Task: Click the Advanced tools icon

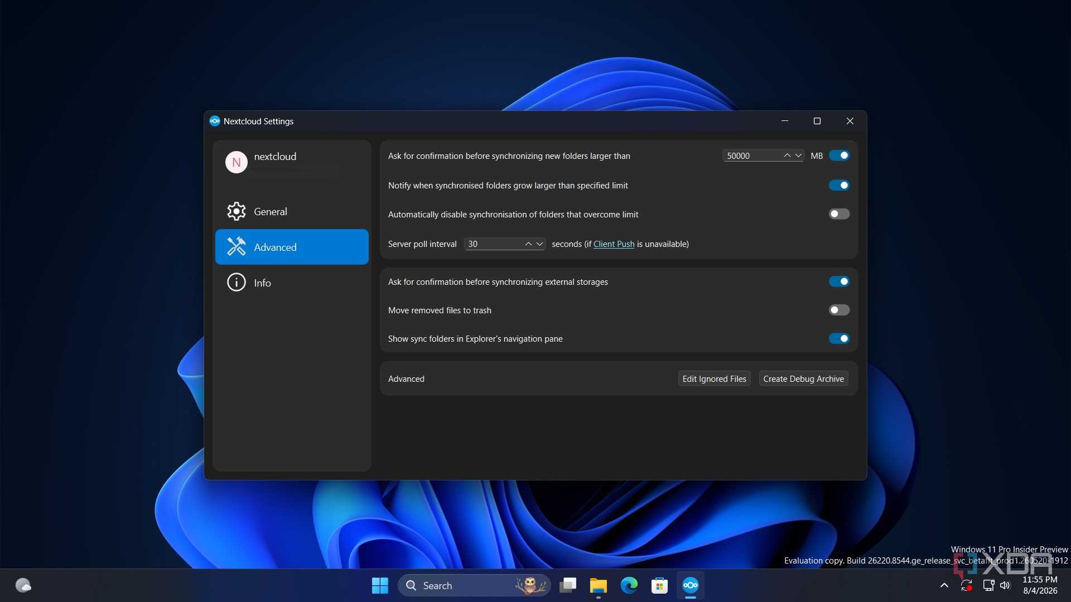Action: pyautogui.click(x=237, y=246)
